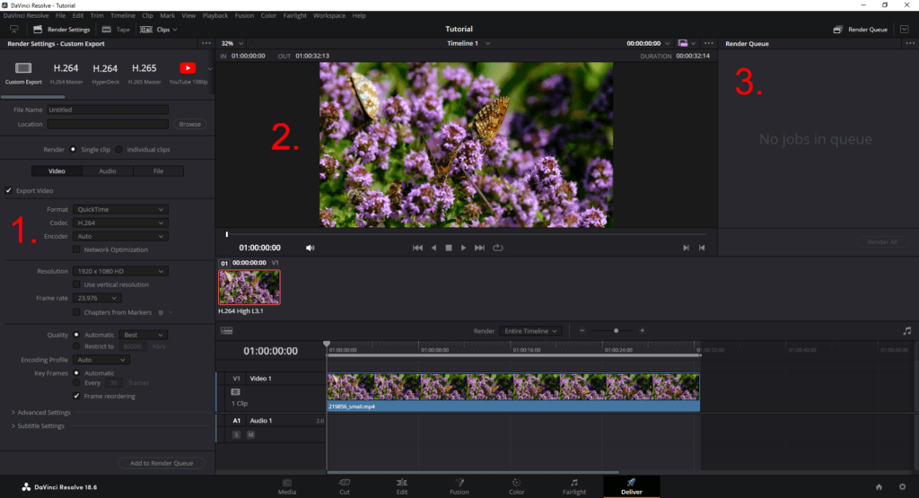Switch to the Audio settings tab
Image resolution: width=919 pixels, height=498 pixels.
click(107, 170)
